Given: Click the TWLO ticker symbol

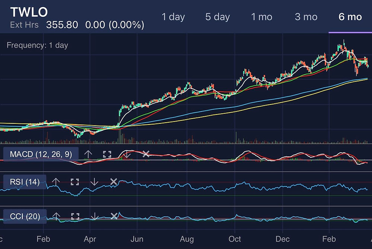Looking at the screenshot, I should (29, 12).
